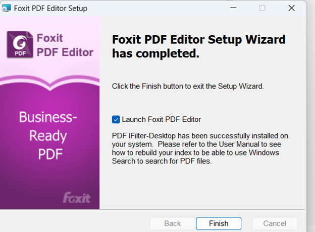Click the Foxit PDF Editor logo badge
This screenshot has width=315, height=232.
tap(20, 45)
